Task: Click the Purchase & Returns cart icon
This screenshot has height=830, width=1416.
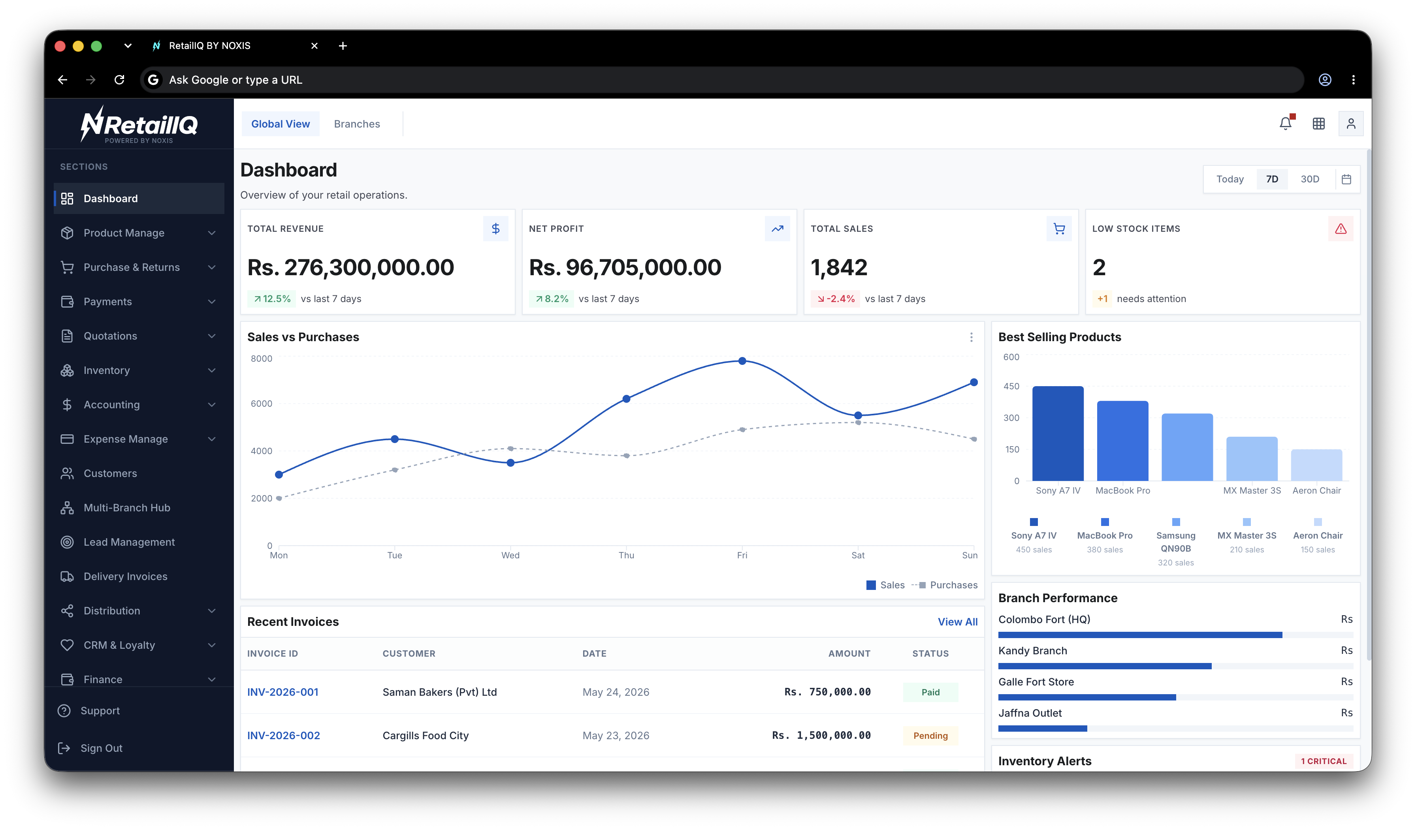Action: coord(68,267)
